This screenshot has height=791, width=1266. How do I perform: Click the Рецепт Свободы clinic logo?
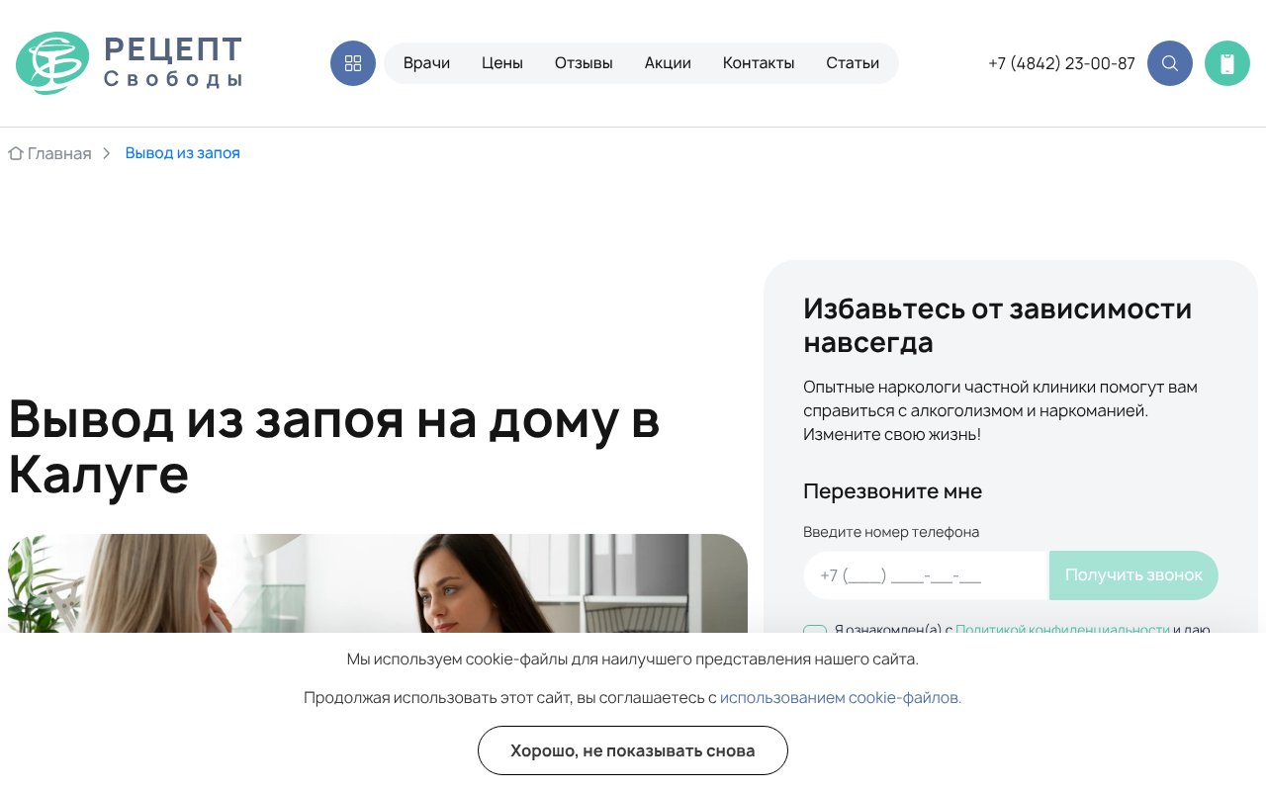pyautogui.click(x=129, y=62)
